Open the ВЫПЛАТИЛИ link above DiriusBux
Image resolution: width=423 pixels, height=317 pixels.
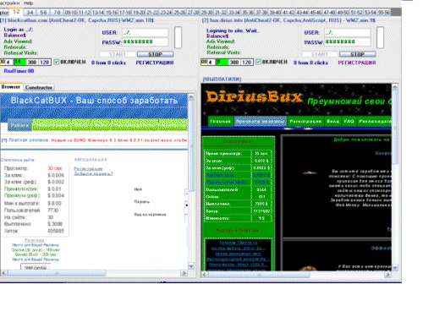(x=222, y=79)
